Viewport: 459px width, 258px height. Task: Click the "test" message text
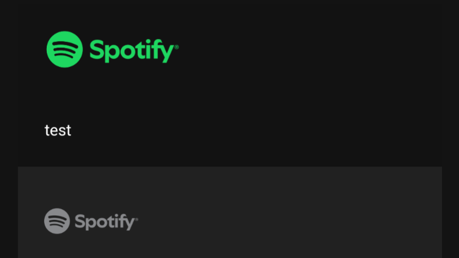[57, 130]
